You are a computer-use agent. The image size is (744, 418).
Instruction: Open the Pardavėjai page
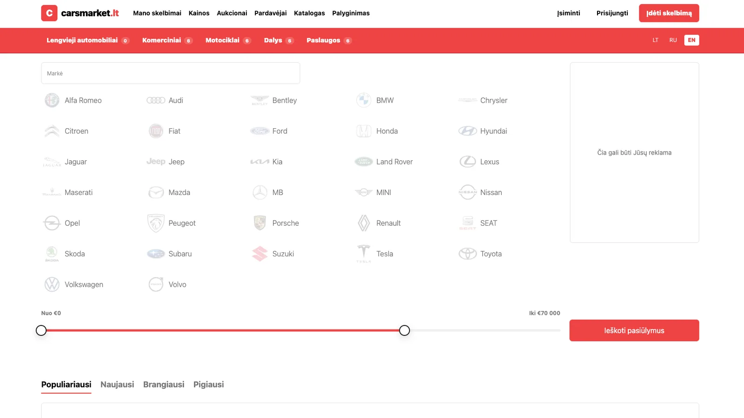[271, 13]
